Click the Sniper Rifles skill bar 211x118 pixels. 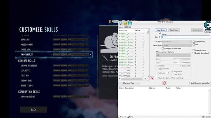[x=71, y=54]
